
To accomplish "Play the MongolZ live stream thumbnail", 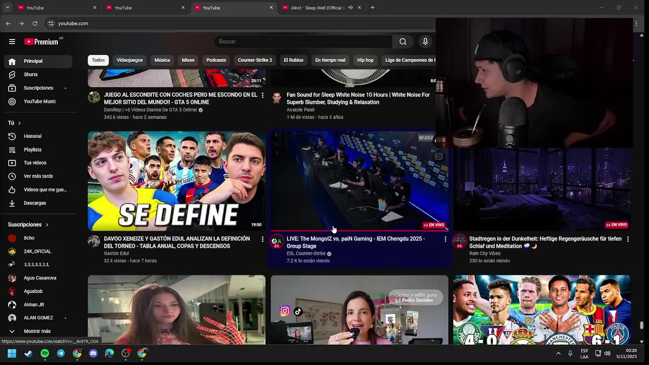I will pyautogui.click(x=359, y=181).
